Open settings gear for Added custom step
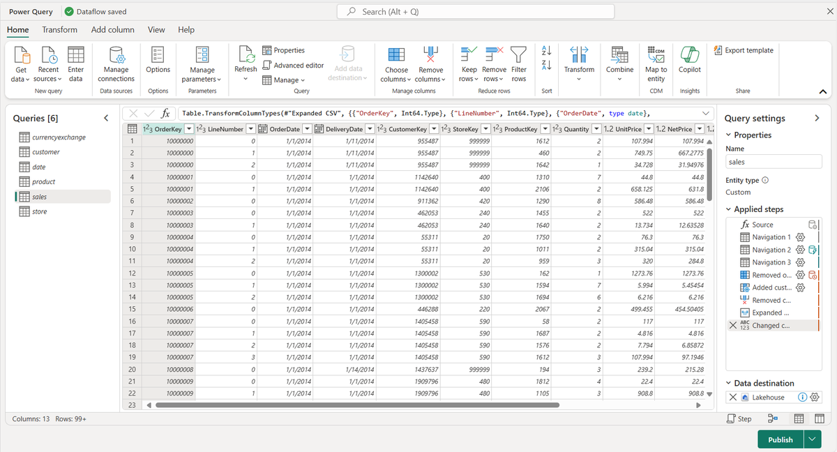This screenshot has height=452, width=837. (800, 287)
